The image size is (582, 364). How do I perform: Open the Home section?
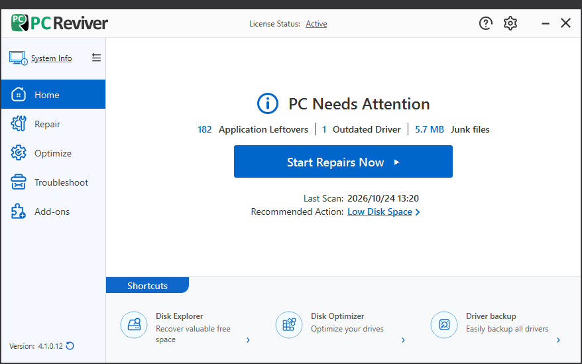pyautogui.click(x=54, y=94)
